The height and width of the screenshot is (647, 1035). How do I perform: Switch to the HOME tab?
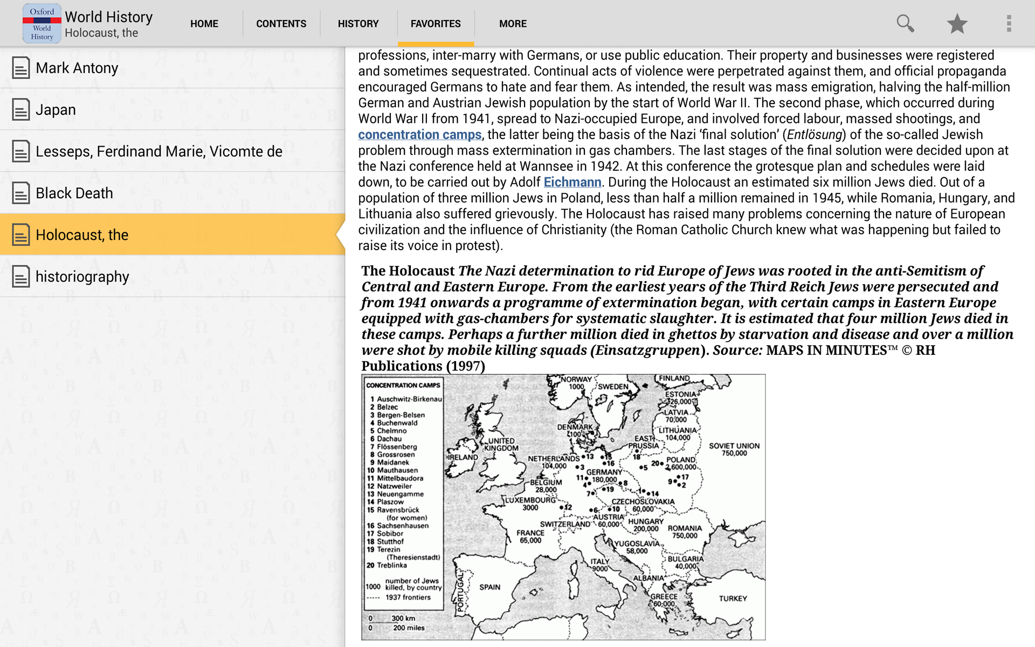point(204,23)
